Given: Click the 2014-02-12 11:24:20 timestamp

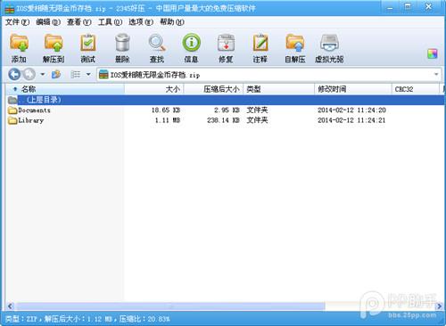Looking at the screenshot, I should 351,110.
